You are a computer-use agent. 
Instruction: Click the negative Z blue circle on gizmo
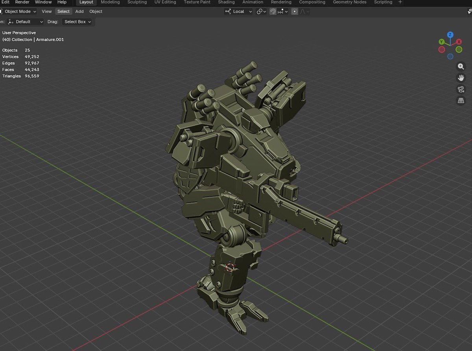(x=450, y=57)
